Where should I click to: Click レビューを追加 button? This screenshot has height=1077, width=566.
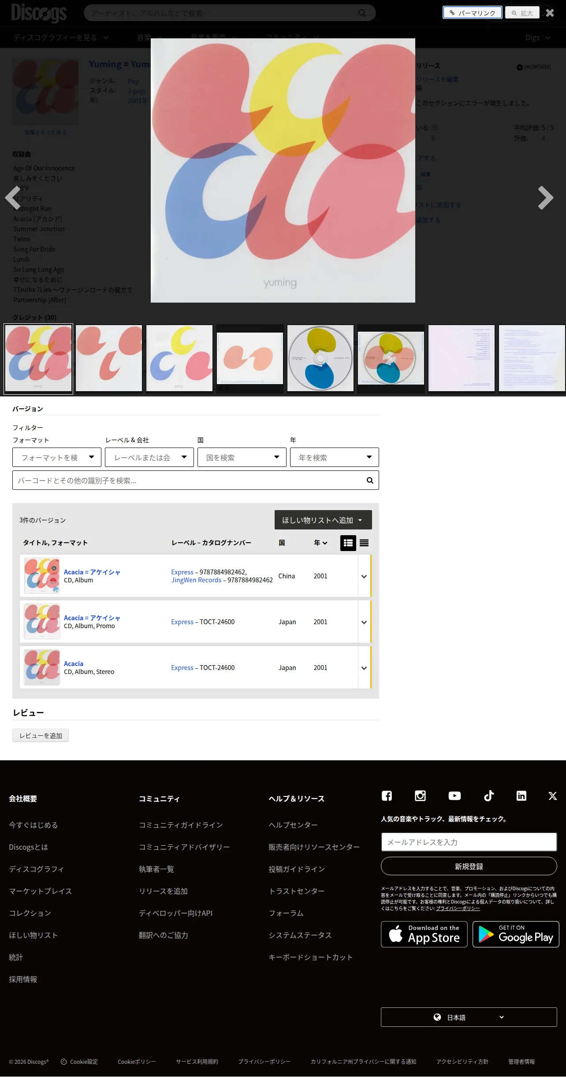41,735
